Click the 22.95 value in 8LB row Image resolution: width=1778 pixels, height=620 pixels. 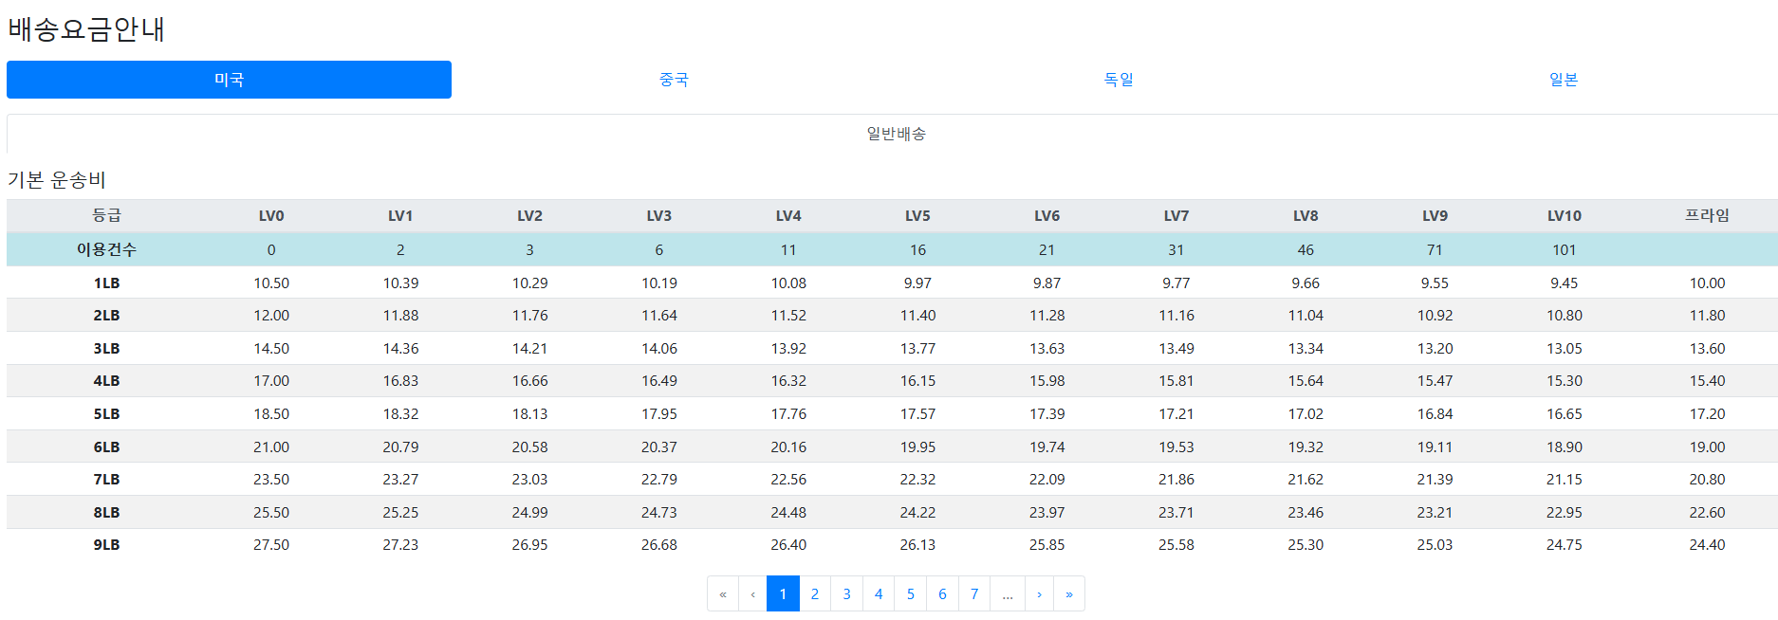click(x=1565, y=512)
